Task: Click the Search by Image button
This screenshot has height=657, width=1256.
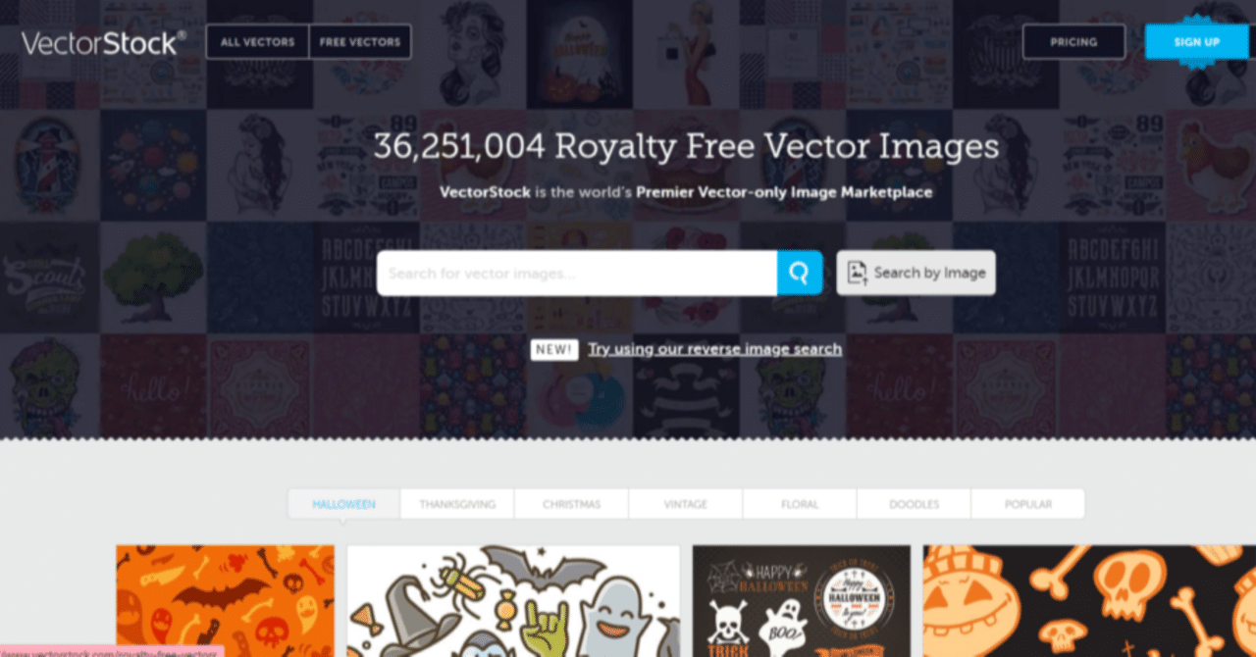Action: (x=916, y=273)
